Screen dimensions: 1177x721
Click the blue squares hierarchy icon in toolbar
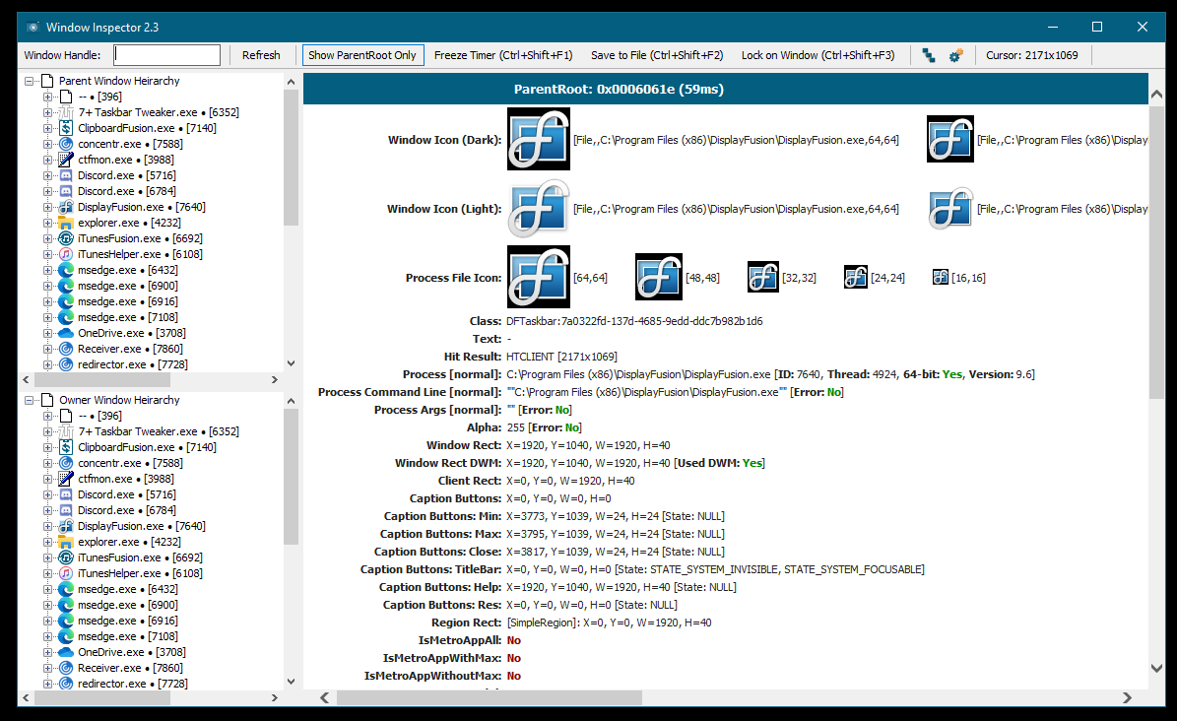(928, 55)
